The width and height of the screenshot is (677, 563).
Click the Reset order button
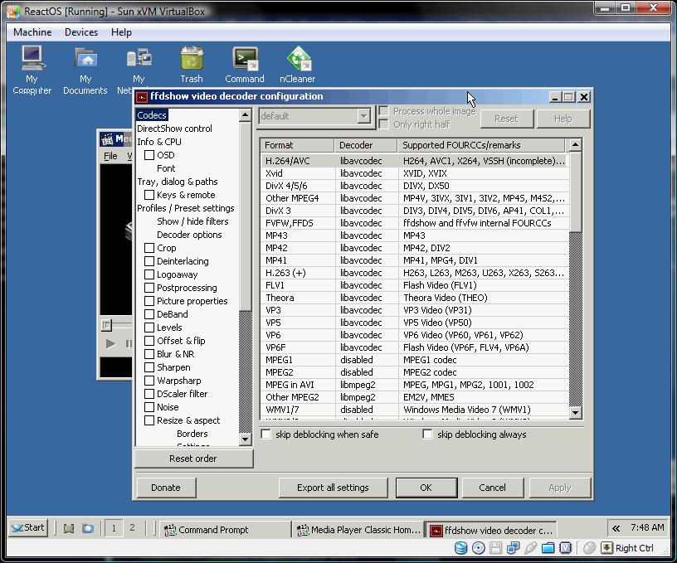193,459
